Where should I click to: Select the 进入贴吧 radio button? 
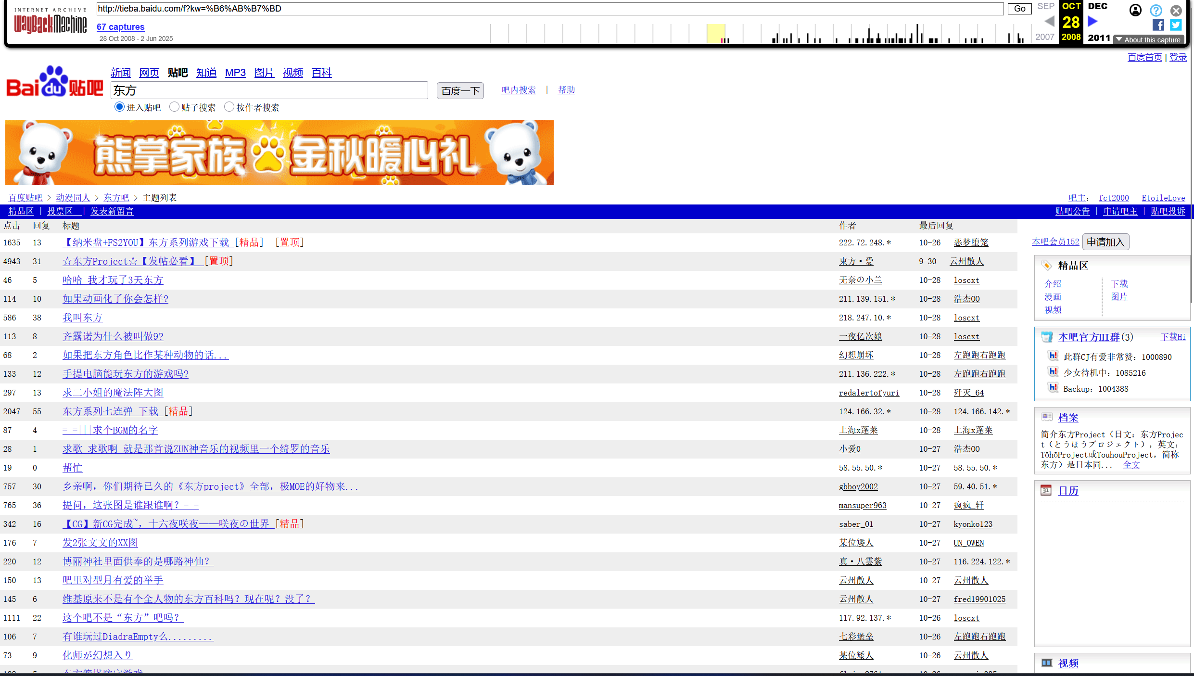click(x=119, y=107)
